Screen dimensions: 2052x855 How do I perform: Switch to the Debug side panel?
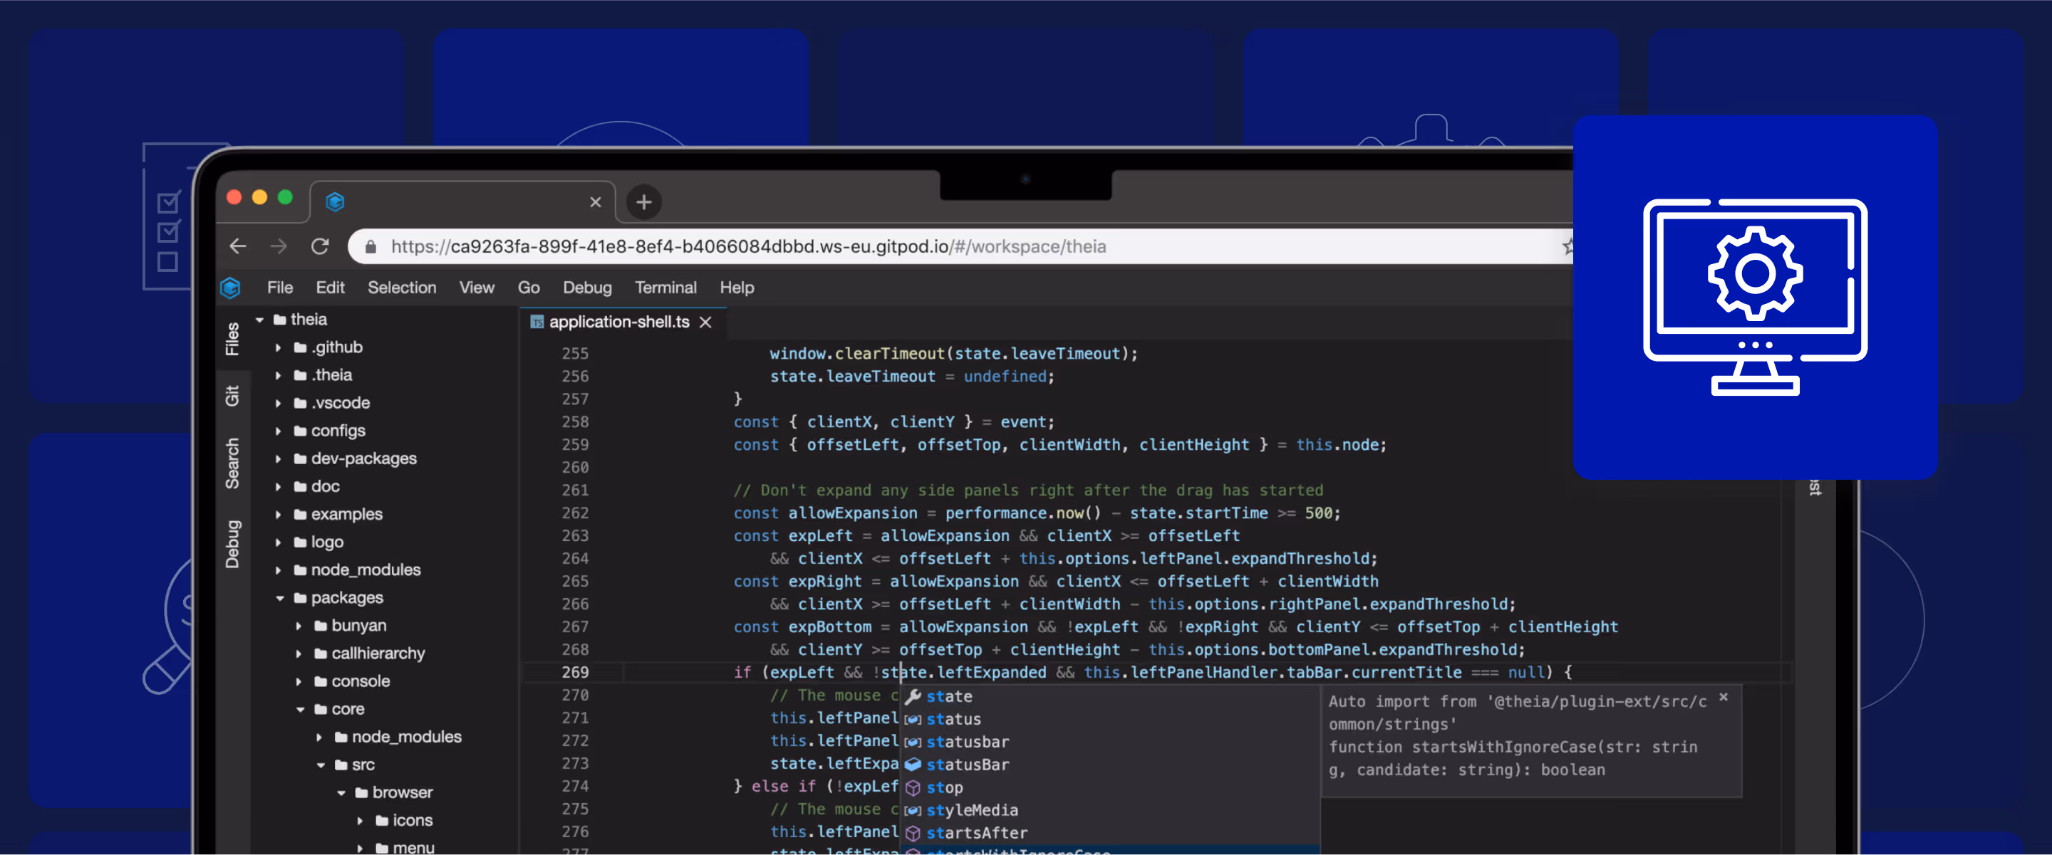coord(232,545)
